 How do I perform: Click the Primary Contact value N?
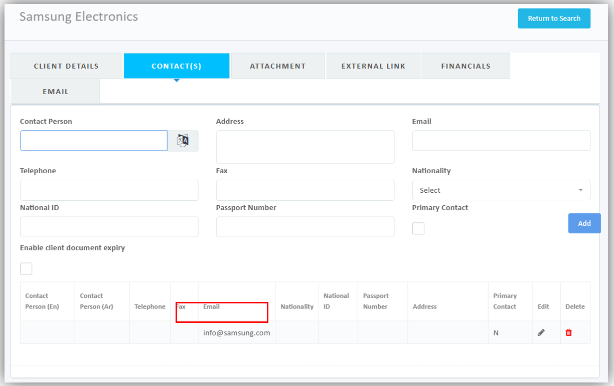(496, 333)
